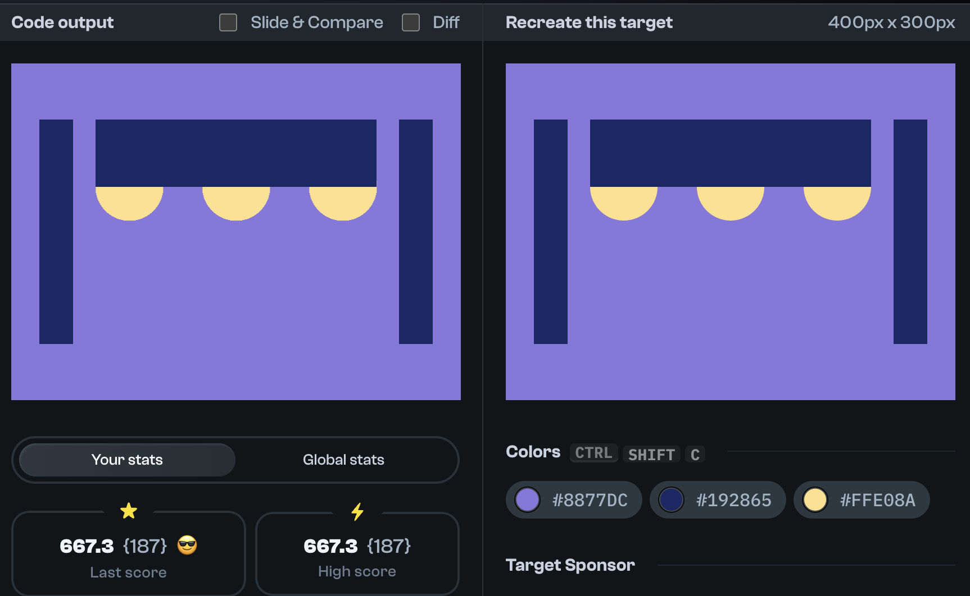Toggle Slide & Compare by clicking its label

point(316,22)
